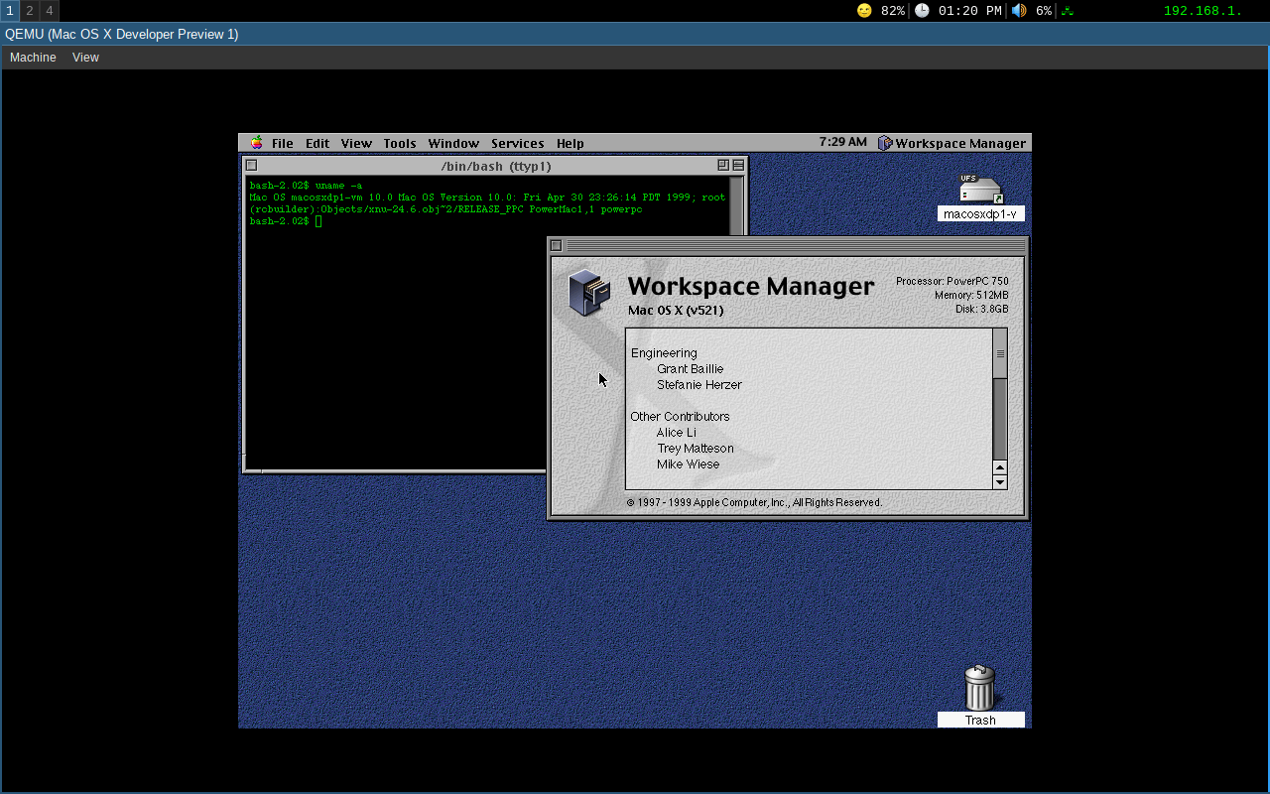Open the Help menu
Viewport: 1270px width, 794px height.
click(571, 143)
